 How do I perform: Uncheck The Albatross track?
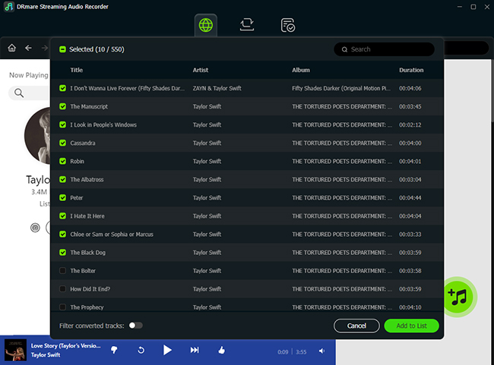click(62, 179)
